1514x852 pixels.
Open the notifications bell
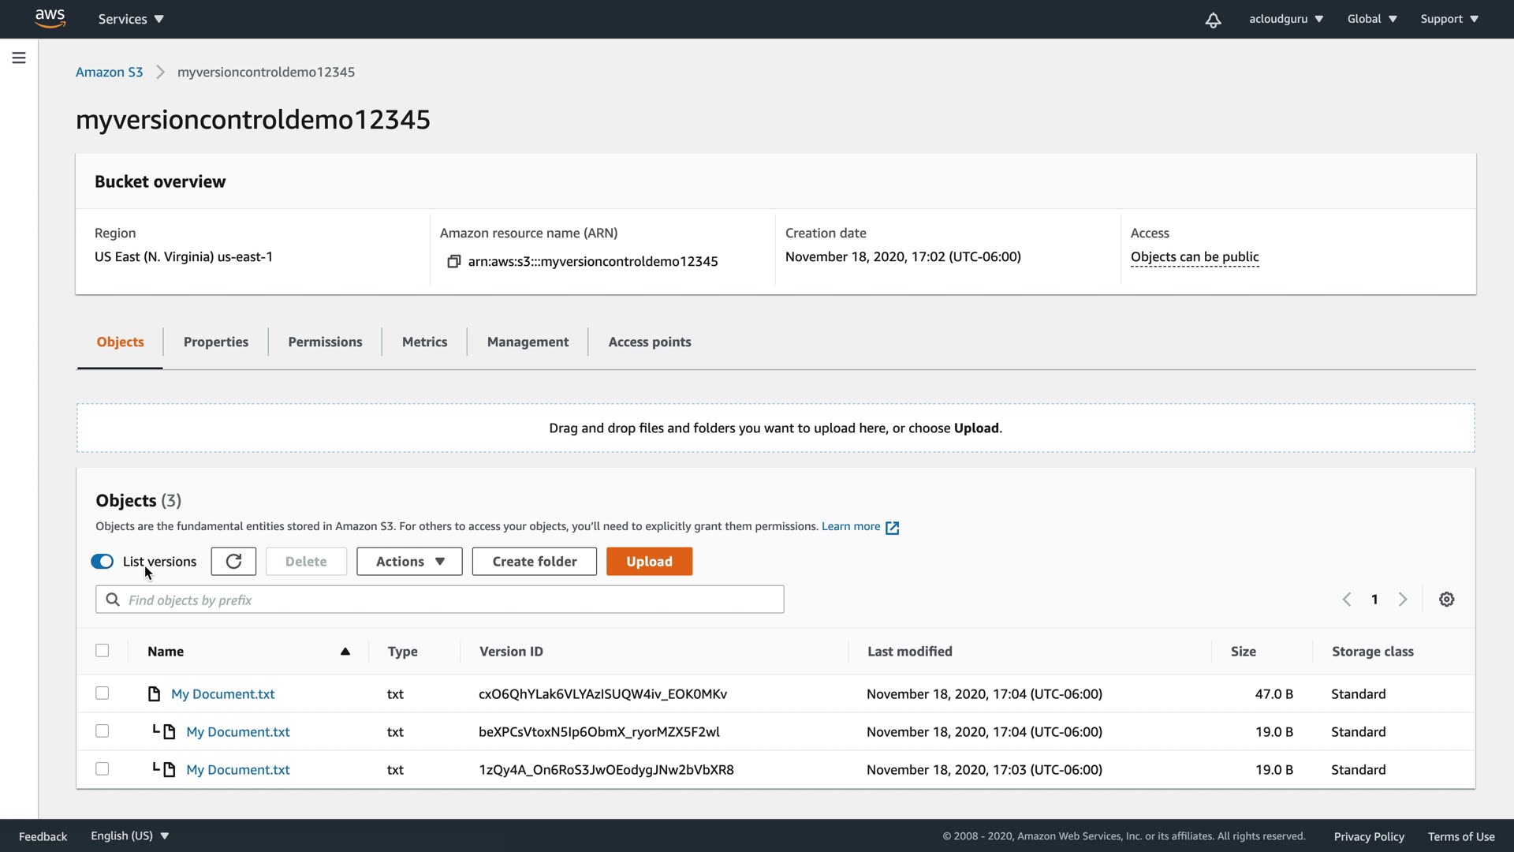[1213, 20]
